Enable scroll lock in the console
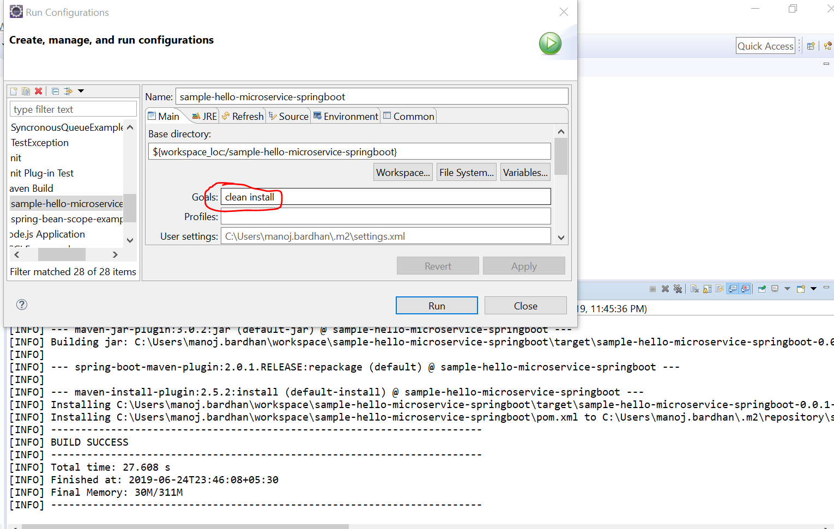This screenshot has width=834, height=529. (x=706, y=289)
